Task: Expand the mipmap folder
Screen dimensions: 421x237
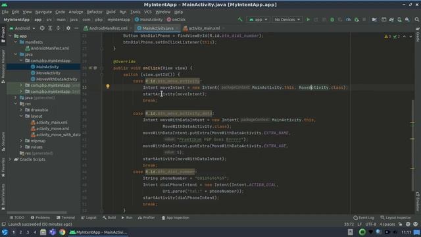Action: tap(21, 141)
